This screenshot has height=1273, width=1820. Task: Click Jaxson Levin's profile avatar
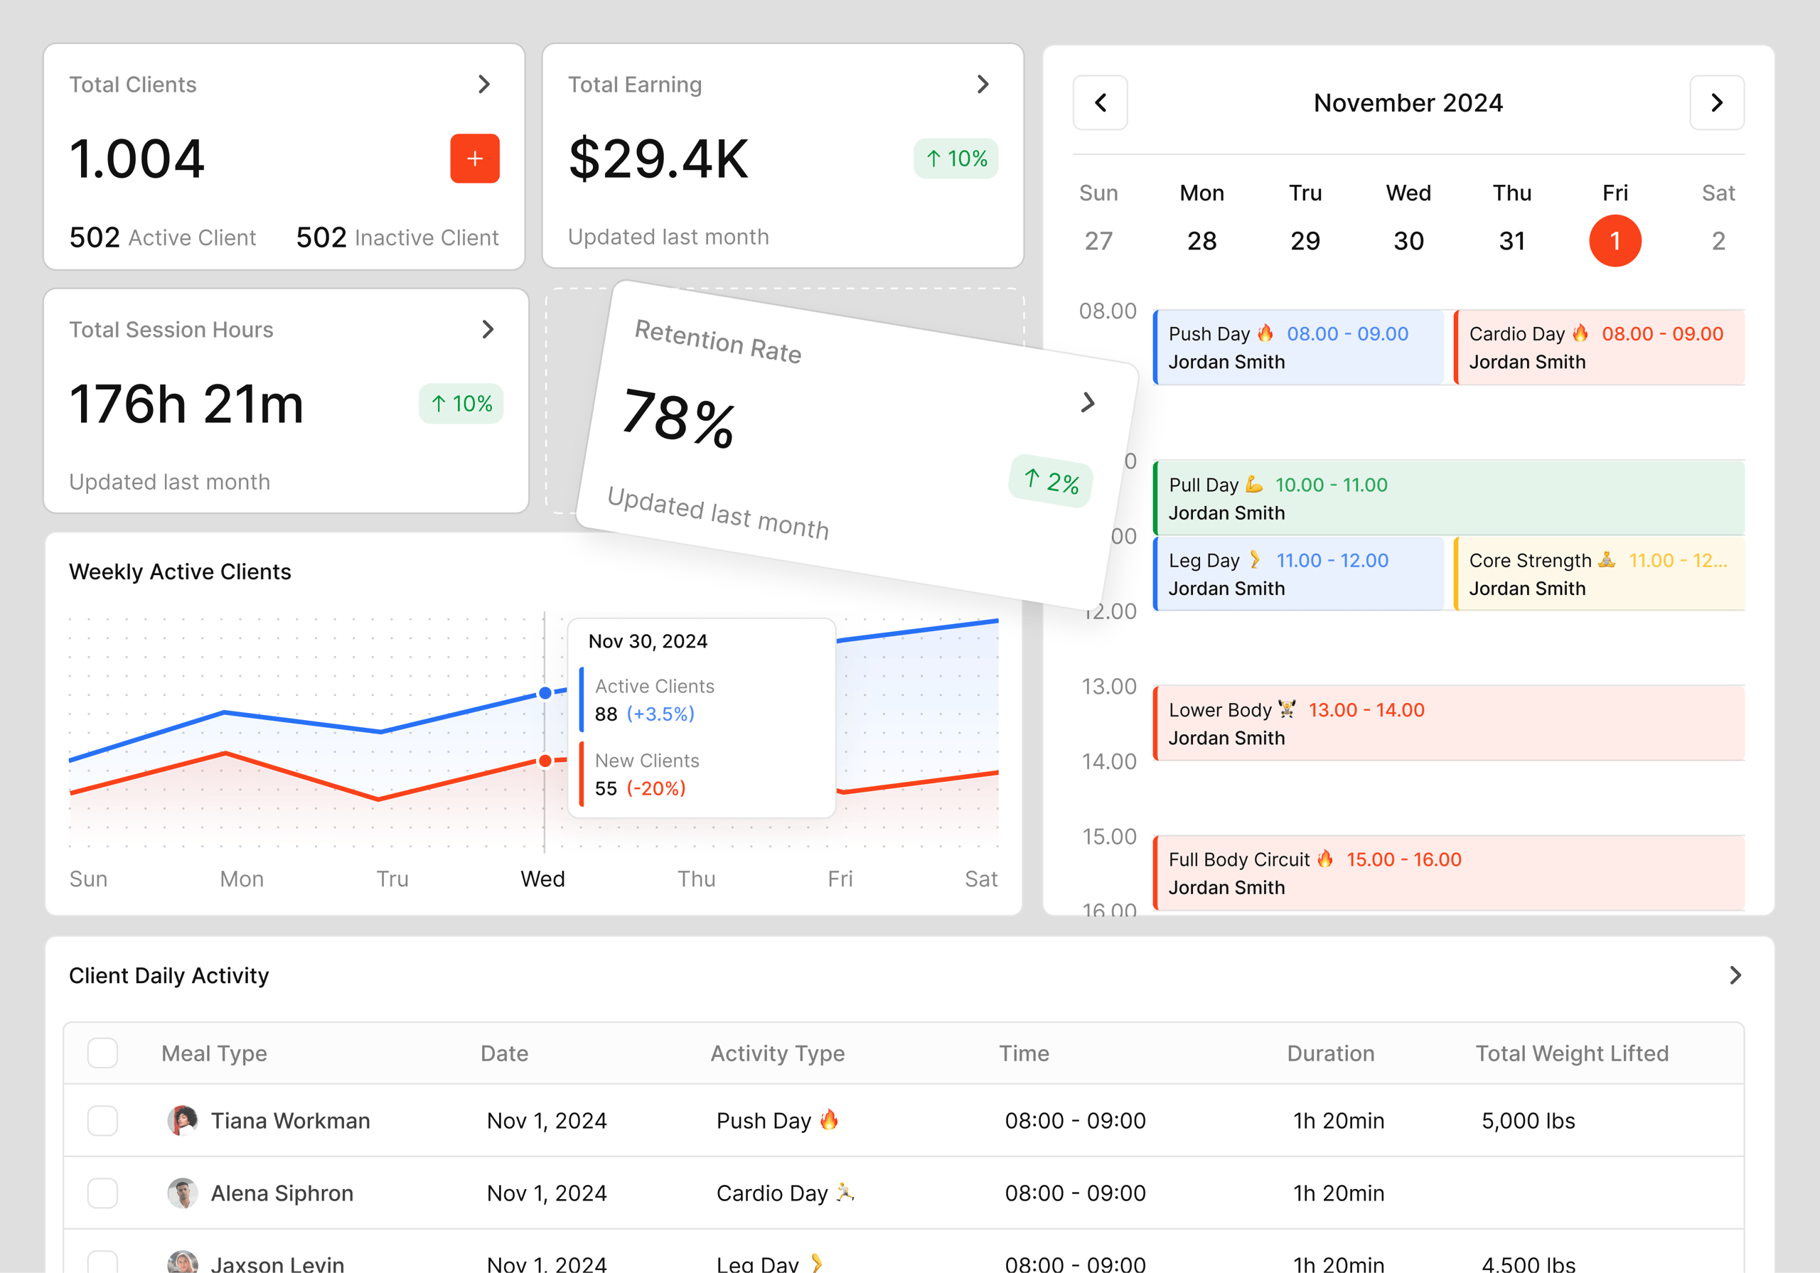[182, 1263]
